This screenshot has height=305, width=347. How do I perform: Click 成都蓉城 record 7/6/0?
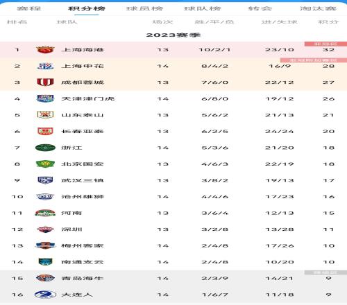coord(214,82)
